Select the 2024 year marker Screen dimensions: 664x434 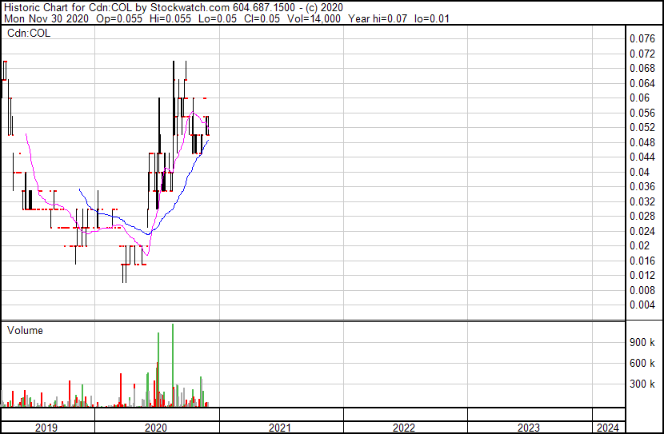[606, 428]
